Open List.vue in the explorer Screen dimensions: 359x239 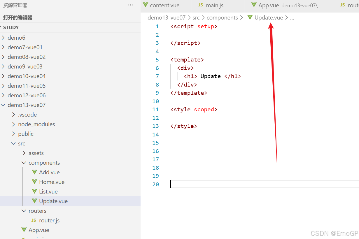48,191
